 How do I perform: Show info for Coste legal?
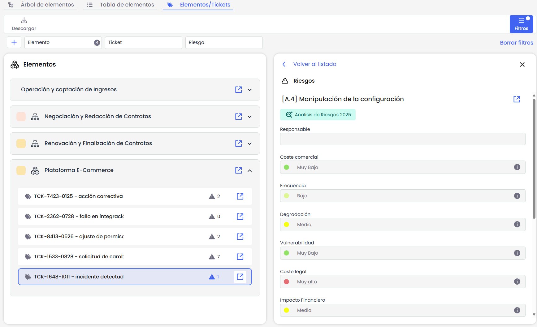pyautogui.click(x=517, y=282)
